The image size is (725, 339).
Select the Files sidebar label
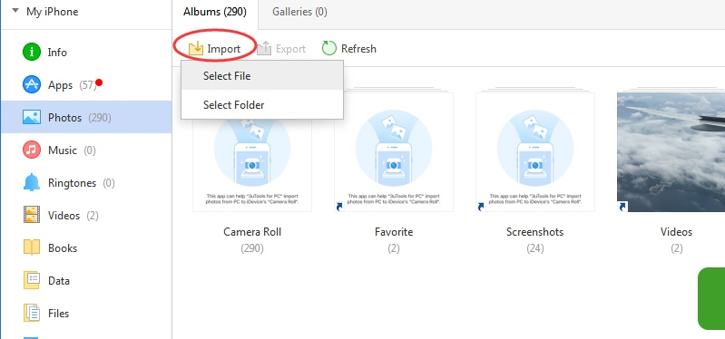[58, 314]
